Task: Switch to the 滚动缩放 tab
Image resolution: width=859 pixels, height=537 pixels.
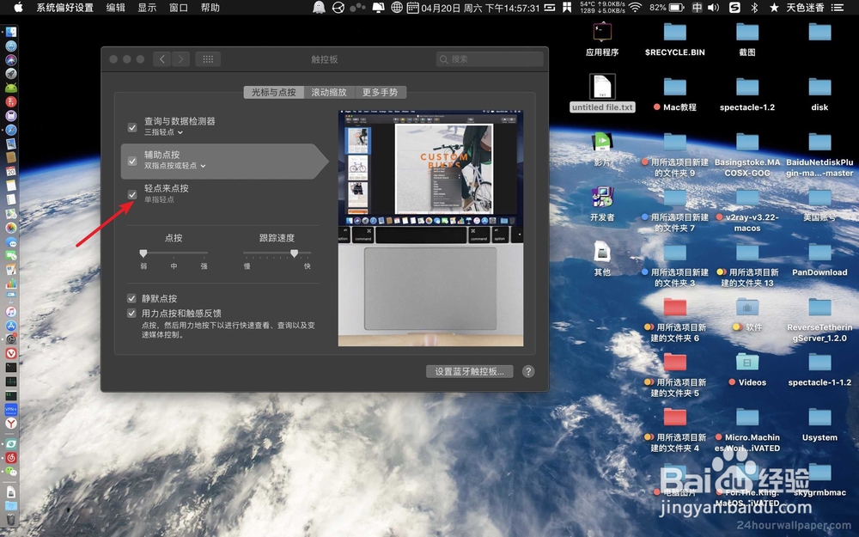Action: click(x=329, y=92)
